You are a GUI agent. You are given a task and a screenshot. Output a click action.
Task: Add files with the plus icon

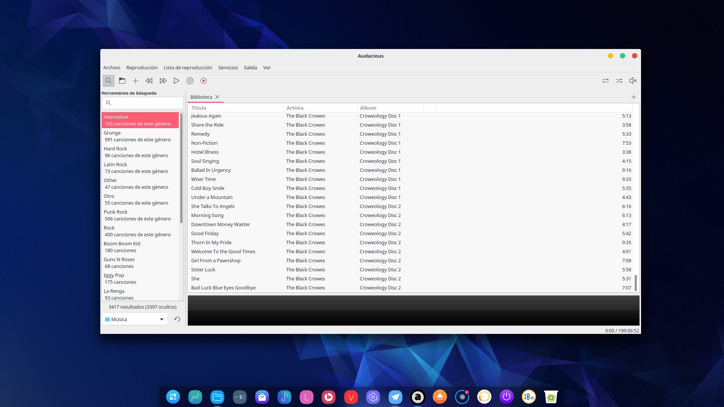coord(136,81)
